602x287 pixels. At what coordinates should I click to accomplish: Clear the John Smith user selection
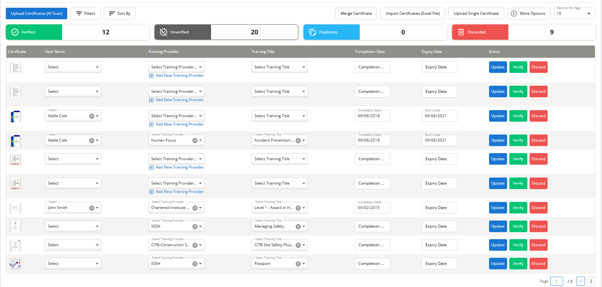92,208
